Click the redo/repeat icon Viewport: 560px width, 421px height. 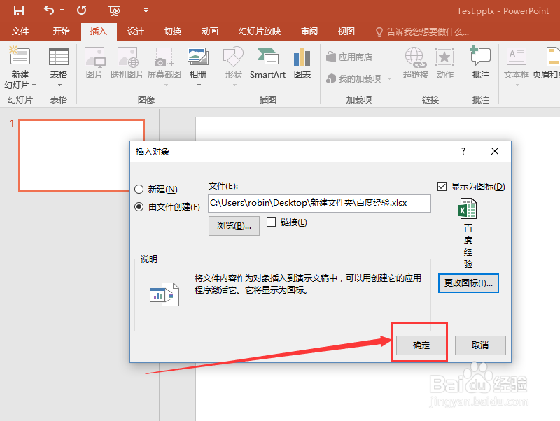[81, 10]
